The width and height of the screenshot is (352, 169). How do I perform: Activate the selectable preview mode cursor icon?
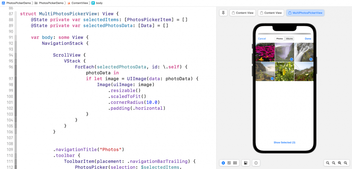229,163
